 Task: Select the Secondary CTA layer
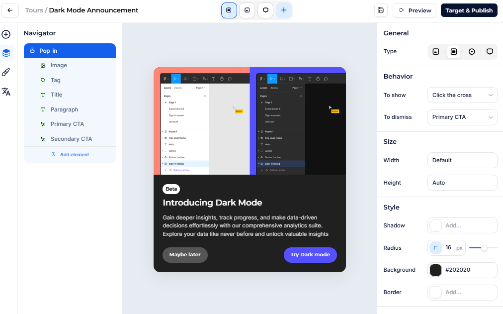[x=71, y=139]
